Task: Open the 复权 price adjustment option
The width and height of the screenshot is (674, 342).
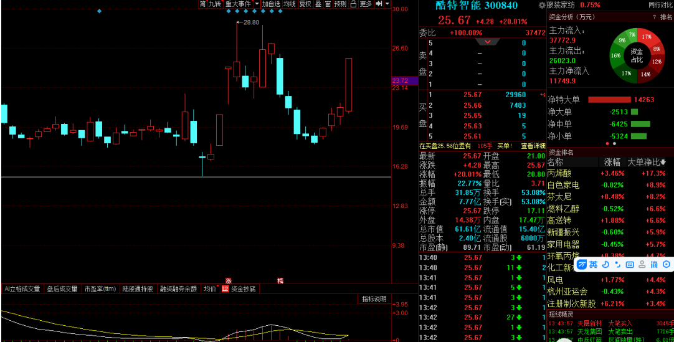Action: pos(305,4)
